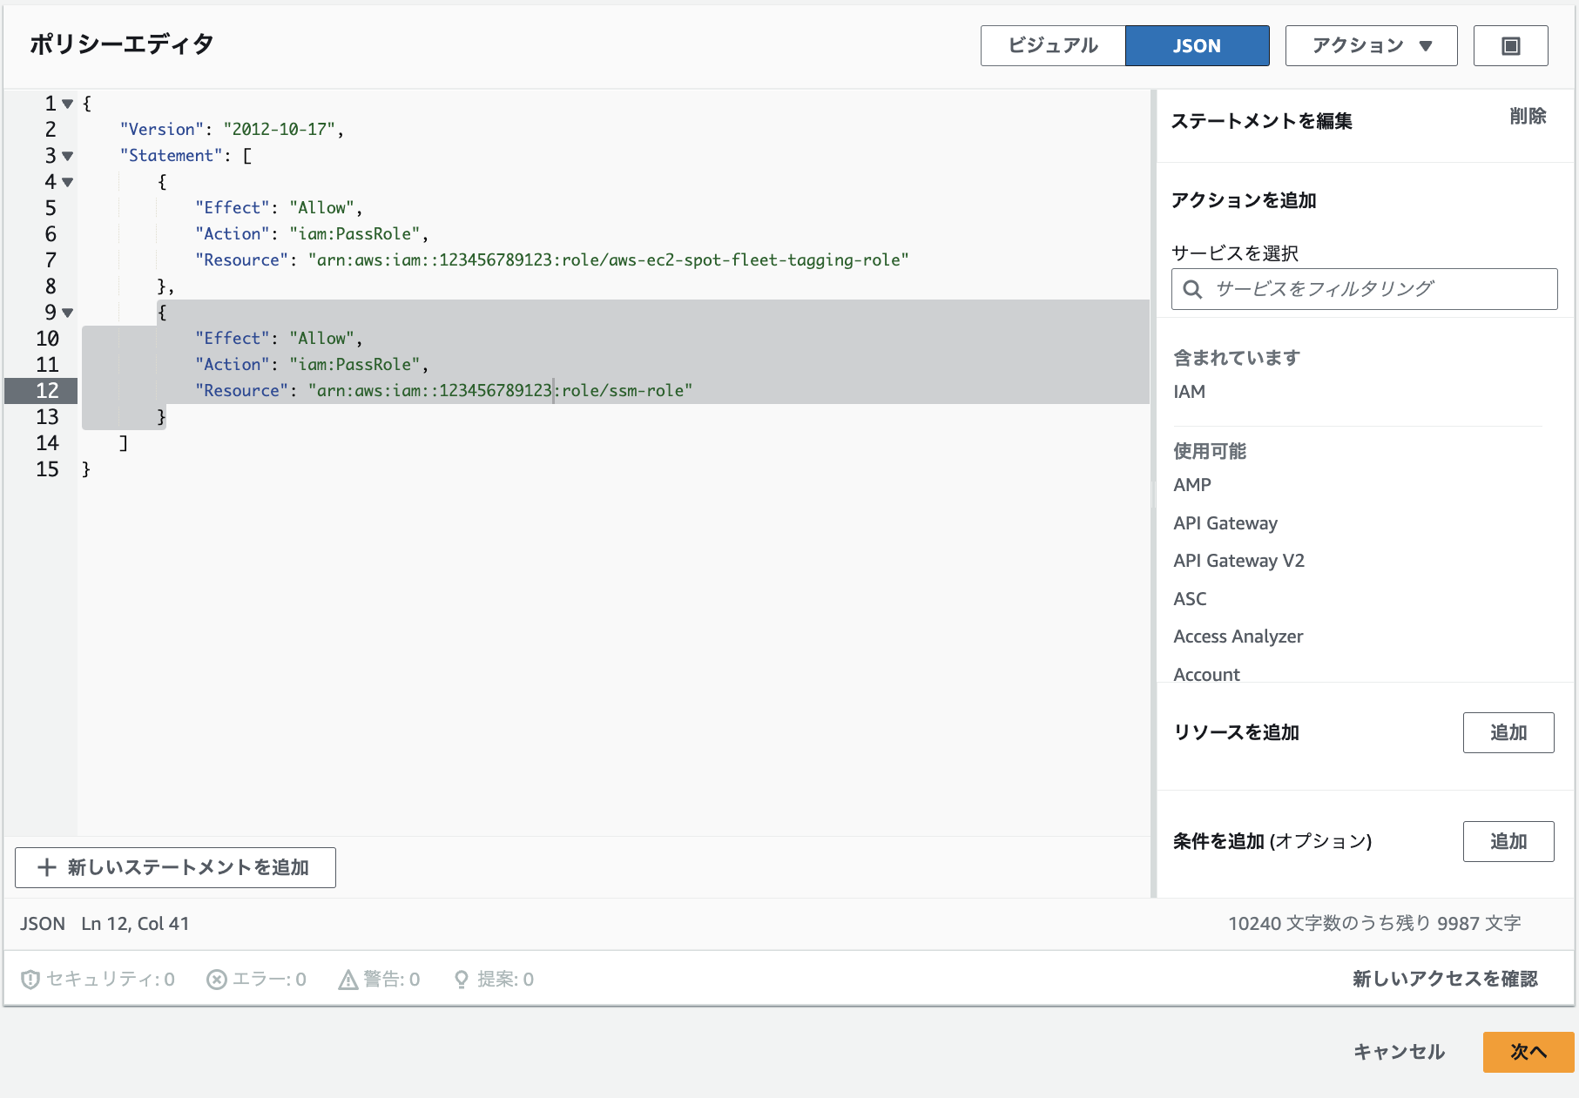Click 追加 next to リソースを追加
The image size is (1579, 1098).
(1508, 732)
